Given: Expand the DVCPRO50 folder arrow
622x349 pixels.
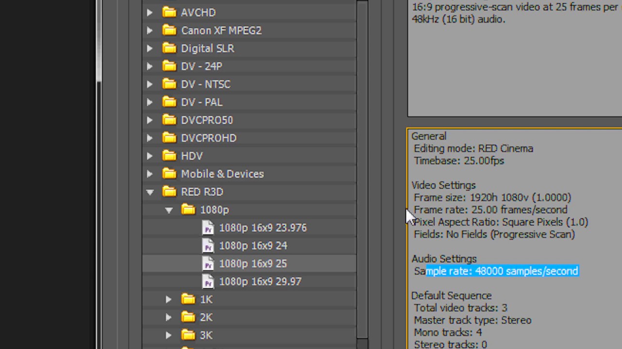Looking at the screenshot, I should click(150, 120).
